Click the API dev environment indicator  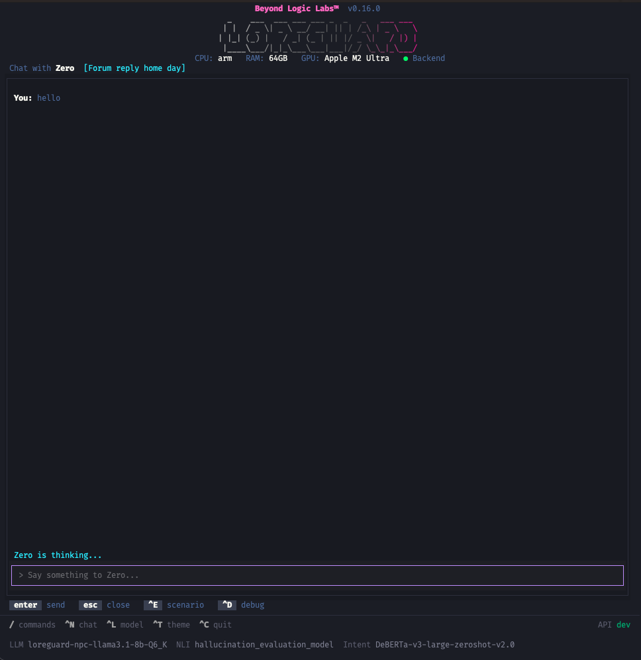[614, 625]
